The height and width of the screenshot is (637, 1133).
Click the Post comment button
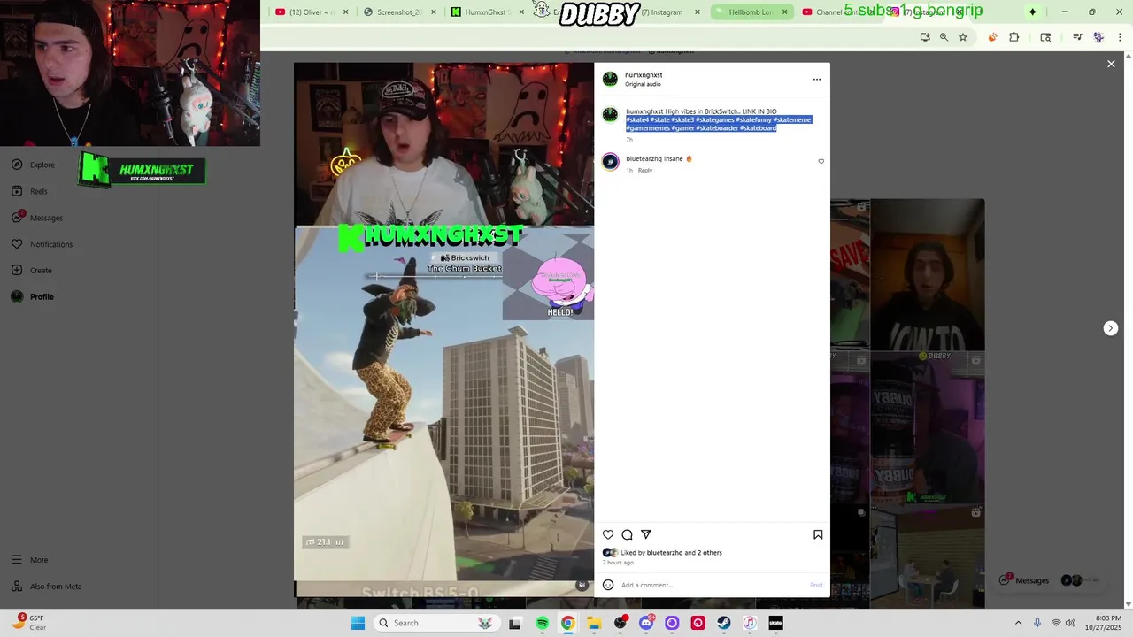[816, 585]
